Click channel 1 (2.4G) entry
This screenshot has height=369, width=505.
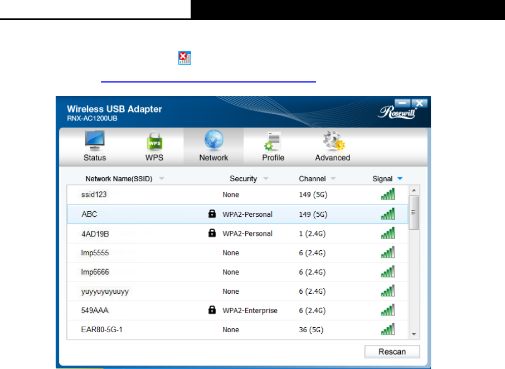312,234
